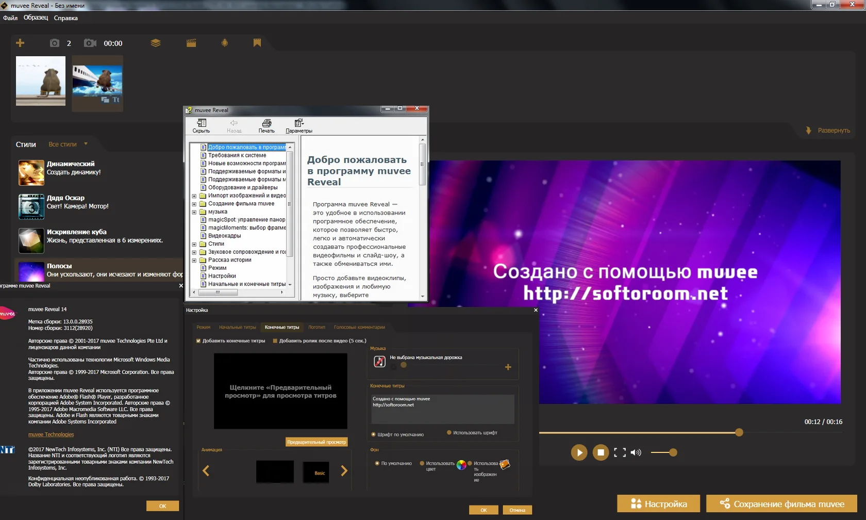Click the photo camera icon in top toolbar
This screenshot has height=520, width=866.
[x=54, y=43]
